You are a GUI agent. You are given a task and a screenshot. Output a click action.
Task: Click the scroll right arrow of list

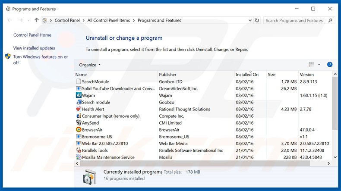tap(328, 163)
